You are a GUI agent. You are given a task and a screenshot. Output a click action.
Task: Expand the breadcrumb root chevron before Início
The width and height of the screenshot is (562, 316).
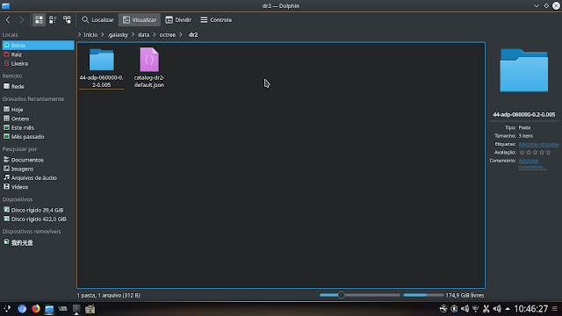79,35
